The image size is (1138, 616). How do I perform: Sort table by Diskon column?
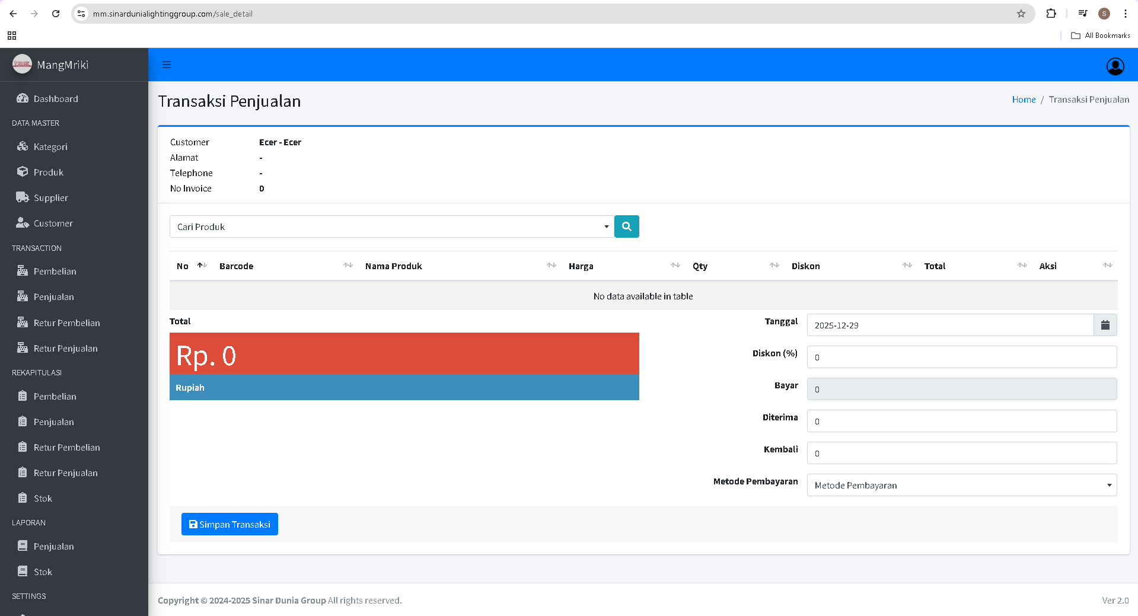851,266
